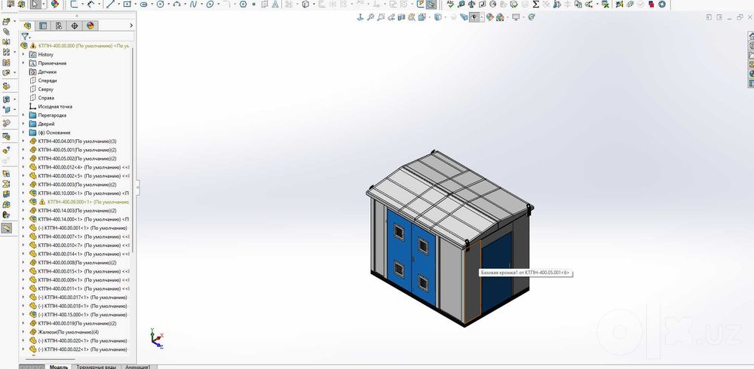
Task: Click the Spell Checker icon
Action: click(x=450, y=4)
